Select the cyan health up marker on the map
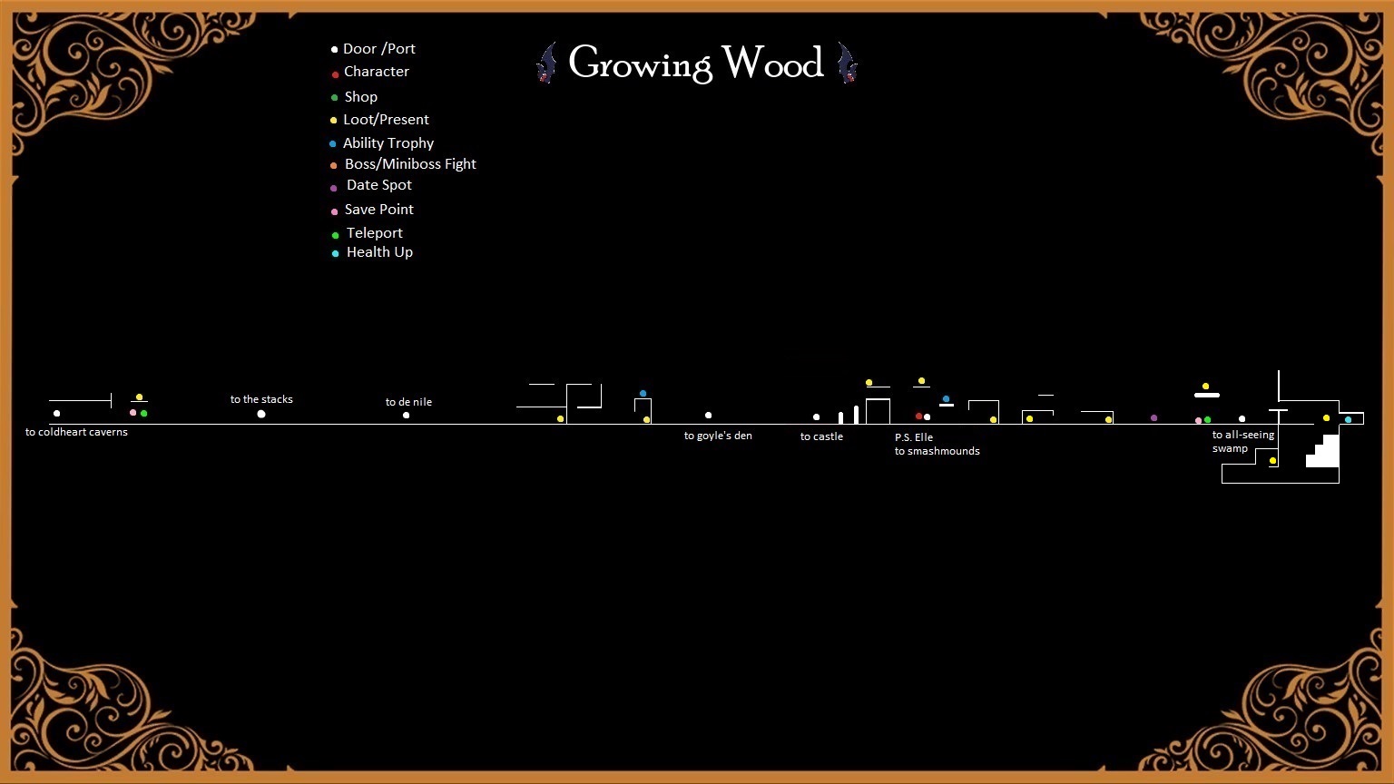The image size is (1394, 784). tap(1348, 419)
